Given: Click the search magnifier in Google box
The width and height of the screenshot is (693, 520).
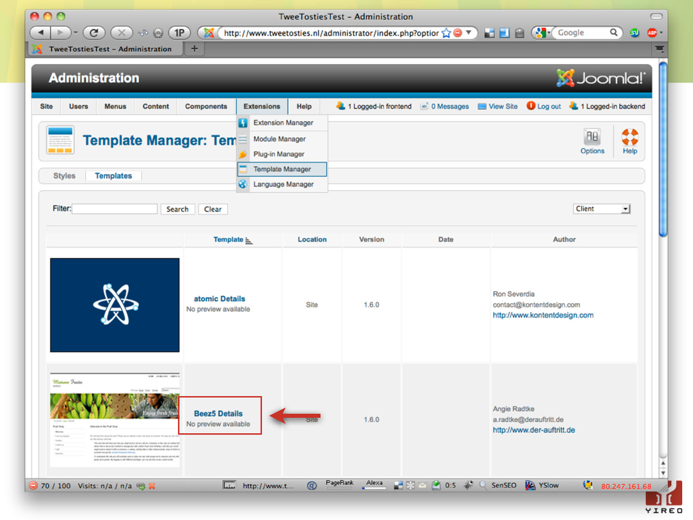Looking at the screenshot, I should click(x=614, y=32).
